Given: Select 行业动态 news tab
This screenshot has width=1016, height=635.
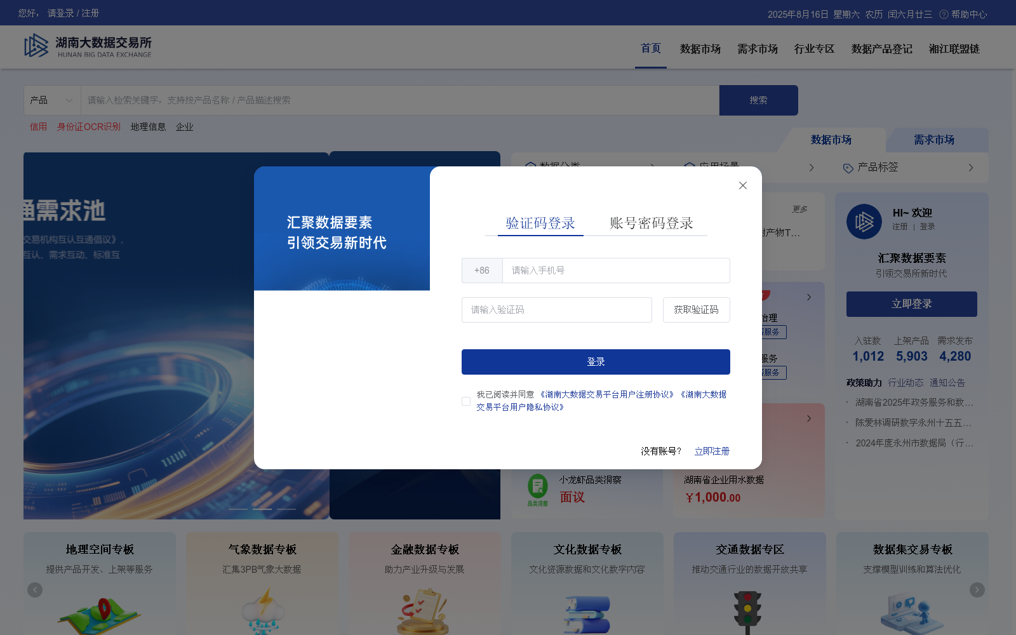Looking at the screenshot, I should [x=906, y=383].
